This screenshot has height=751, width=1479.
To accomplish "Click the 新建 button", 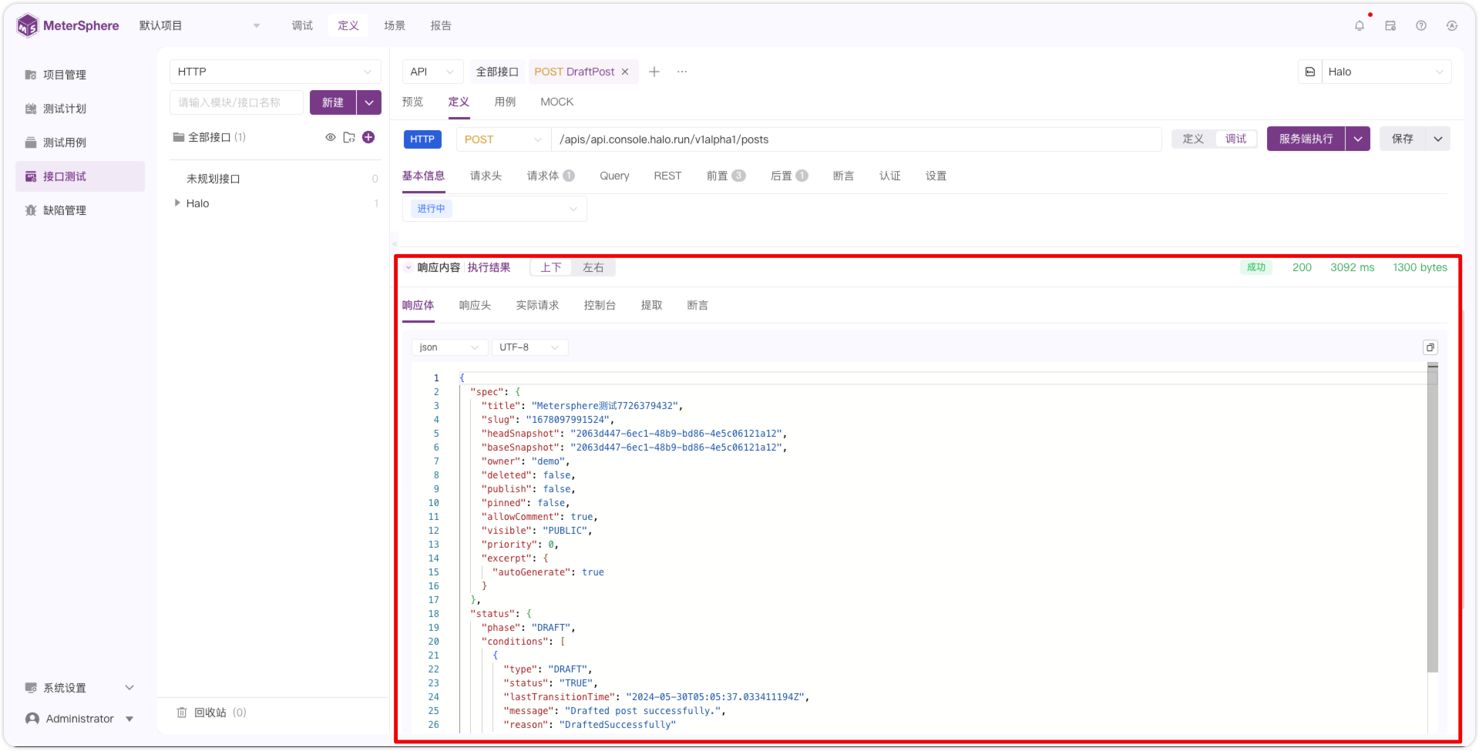I will 333,102.
